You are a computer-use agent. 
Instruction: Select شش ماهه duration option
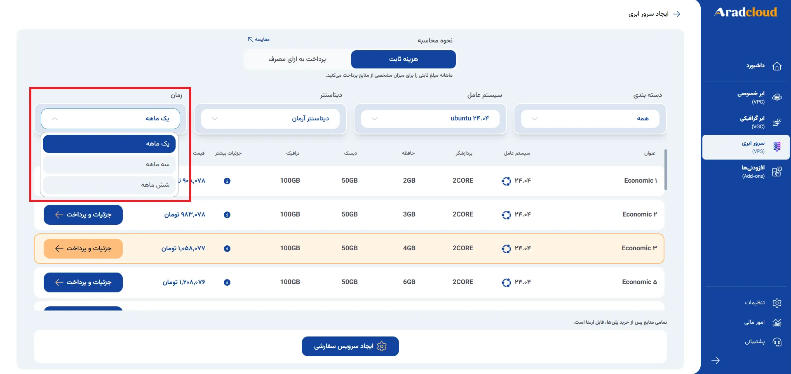[x=109, y=185]
